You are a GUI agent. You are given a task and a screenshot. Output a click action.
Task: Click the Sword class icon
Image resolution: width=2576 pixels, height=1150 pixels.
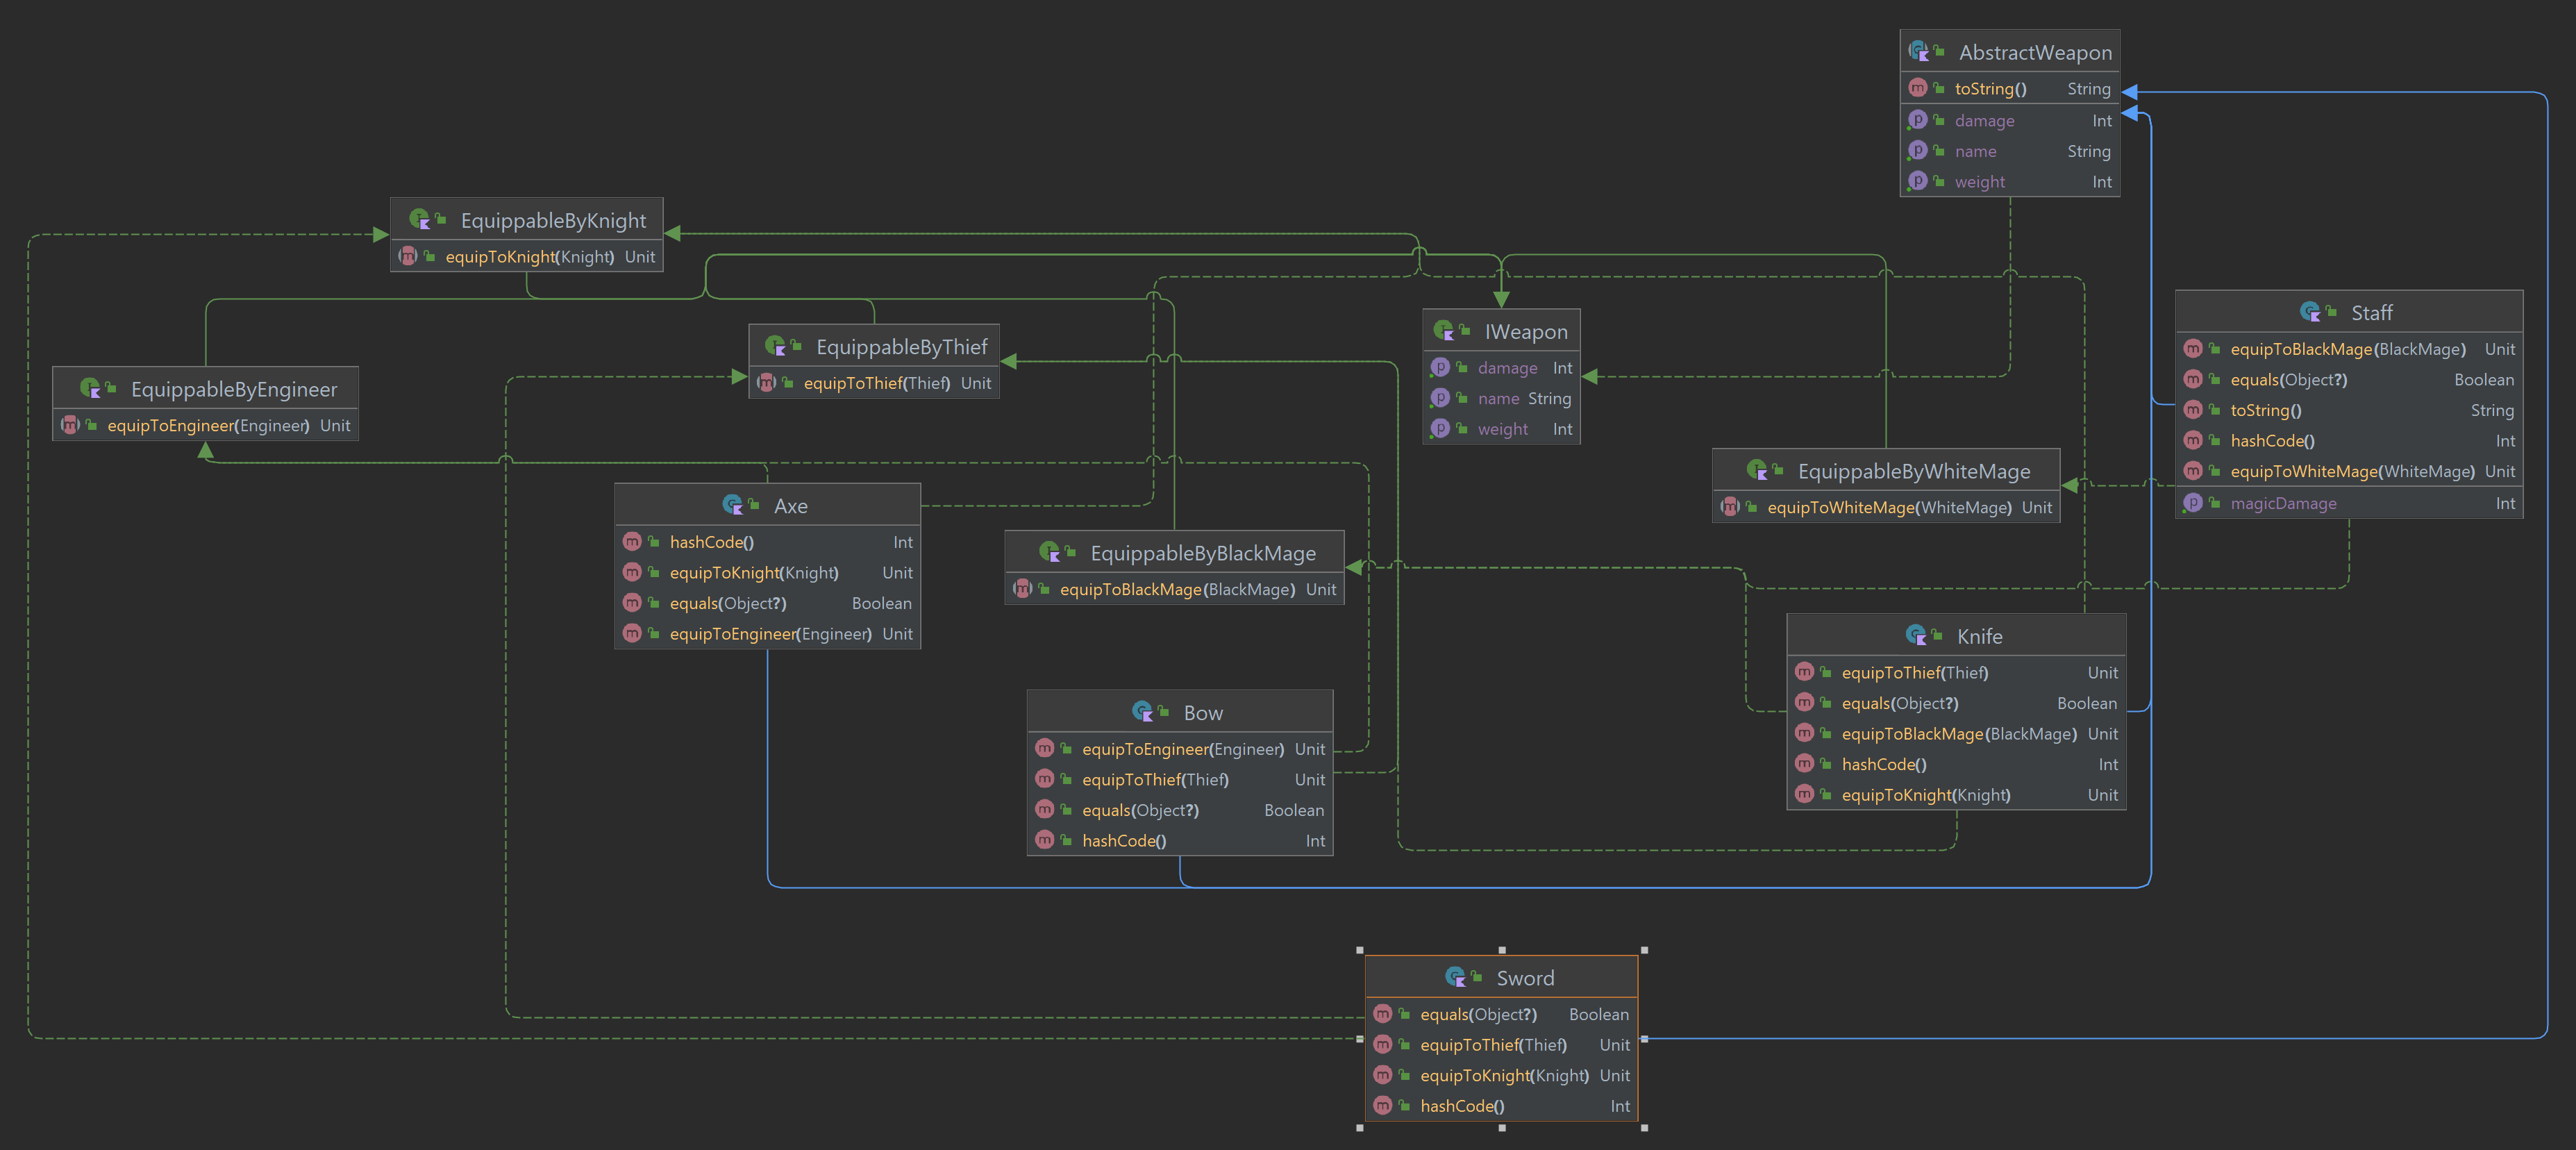pos(1456,977)
